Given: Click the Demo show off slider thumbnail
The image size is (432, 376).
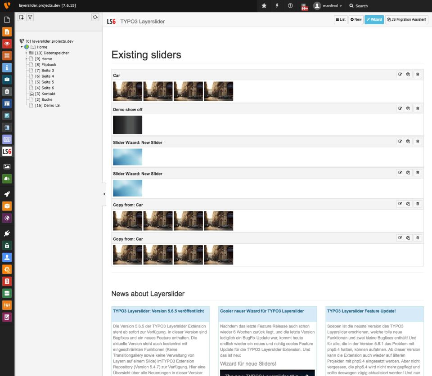Looking at the screenshot, I should click(127, 125).
